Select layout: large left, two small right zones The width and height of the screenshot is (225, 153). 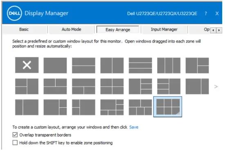tap(55, 107)
